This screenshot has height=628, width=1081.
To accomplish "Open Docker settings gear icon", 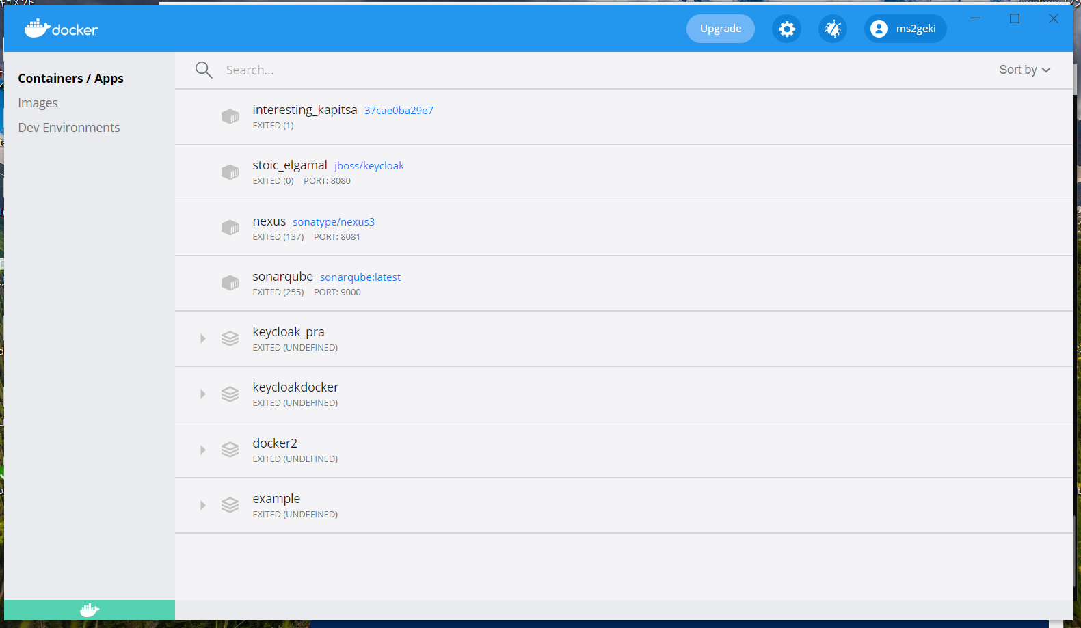I will tap(787, 29).
